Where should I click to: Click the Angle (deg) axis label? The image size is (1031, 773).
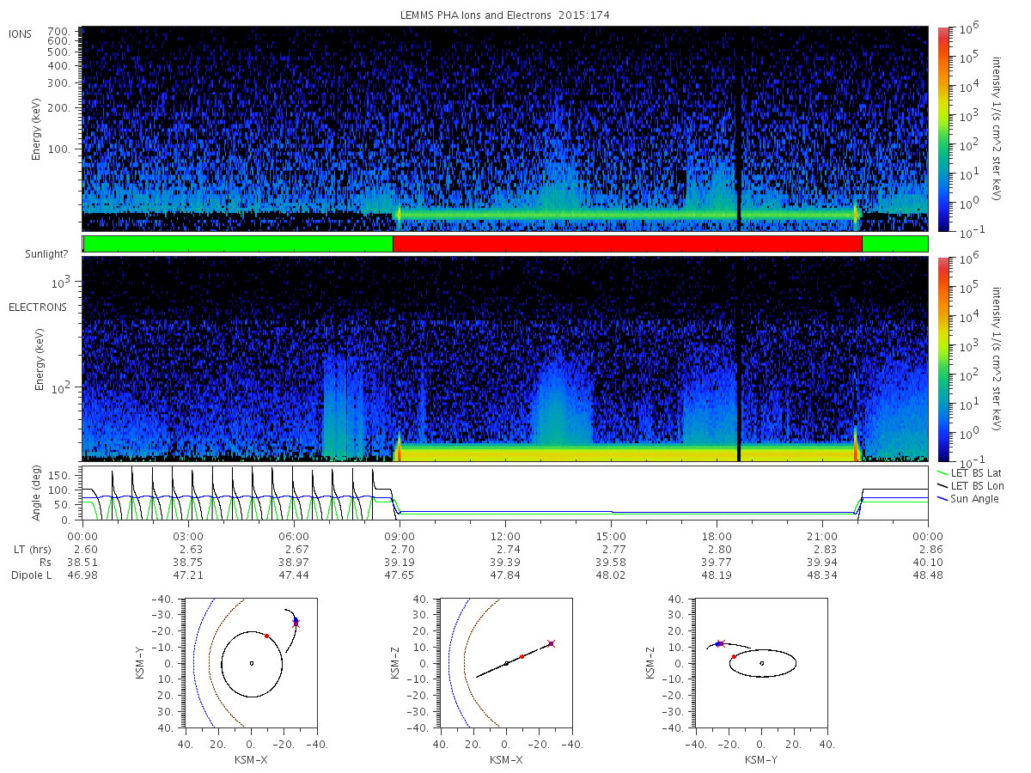click(39, 495)
